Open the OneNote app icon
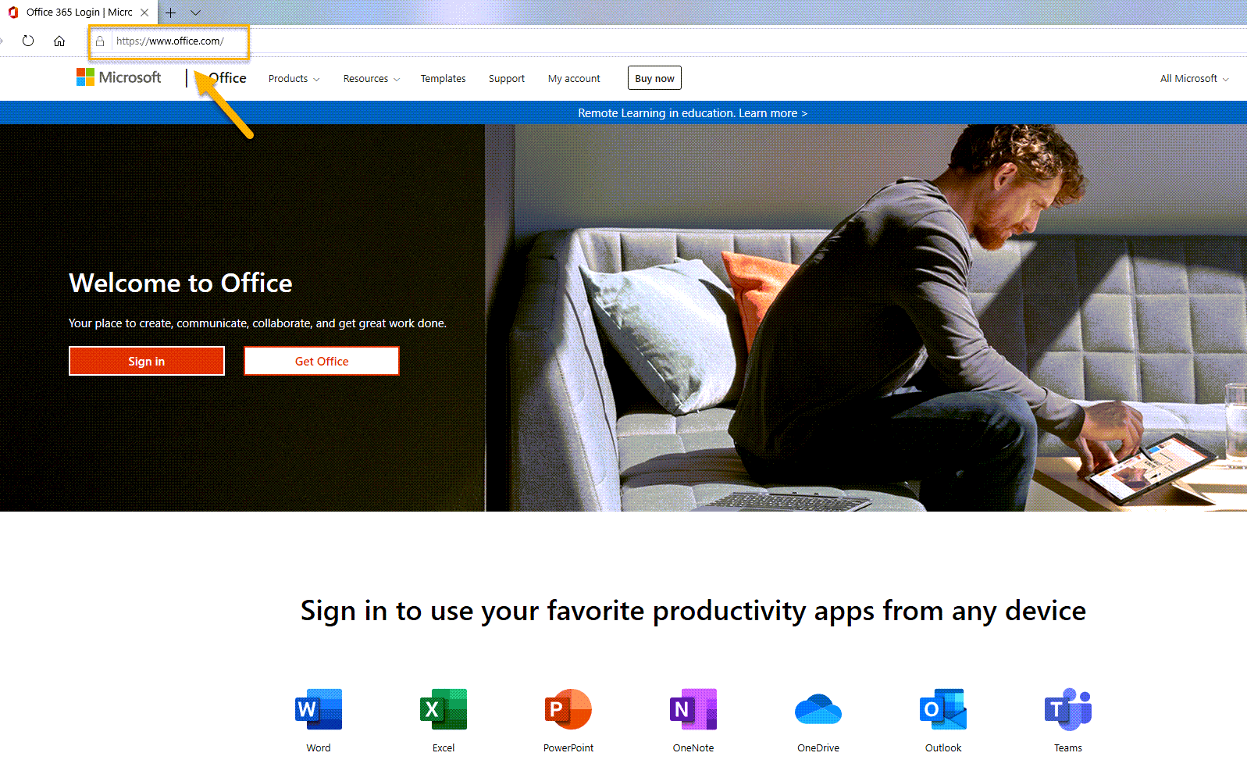This screenshot has width=1247, height=767. click(693, 709)
